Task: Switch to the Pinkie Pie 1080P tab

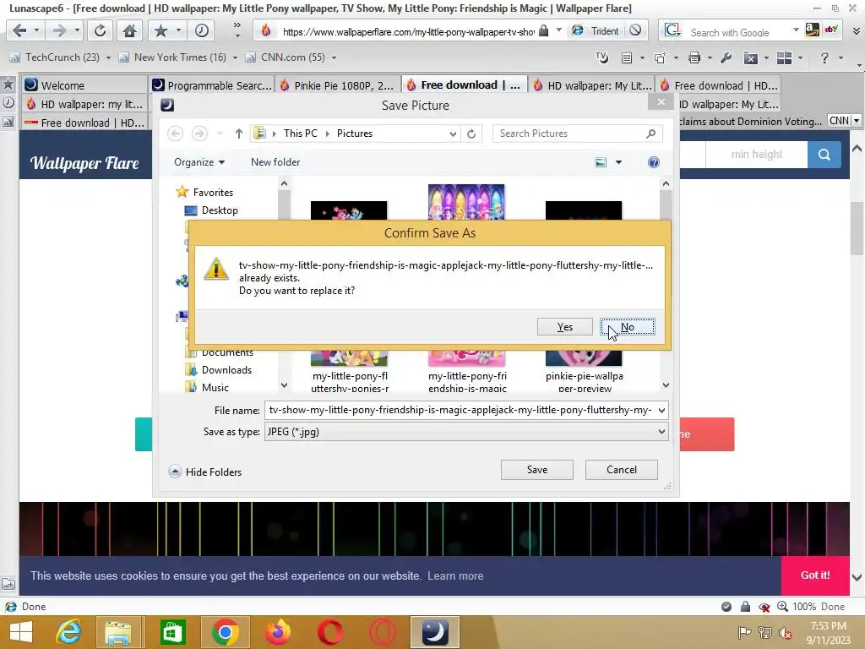Action: pyautogui.click(x=338, y=85)
